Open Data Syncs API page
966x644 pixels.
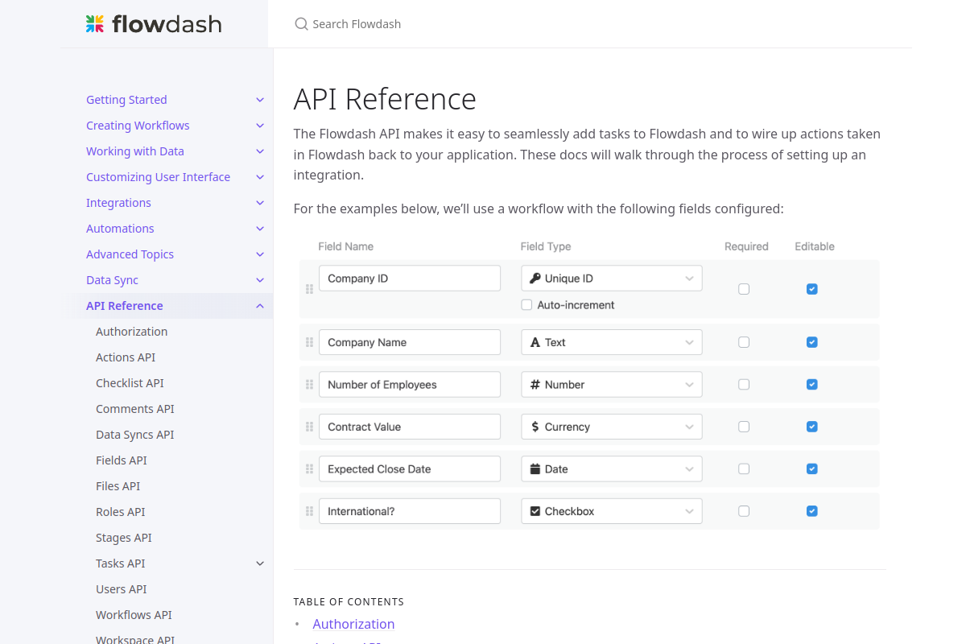[135, 435]
